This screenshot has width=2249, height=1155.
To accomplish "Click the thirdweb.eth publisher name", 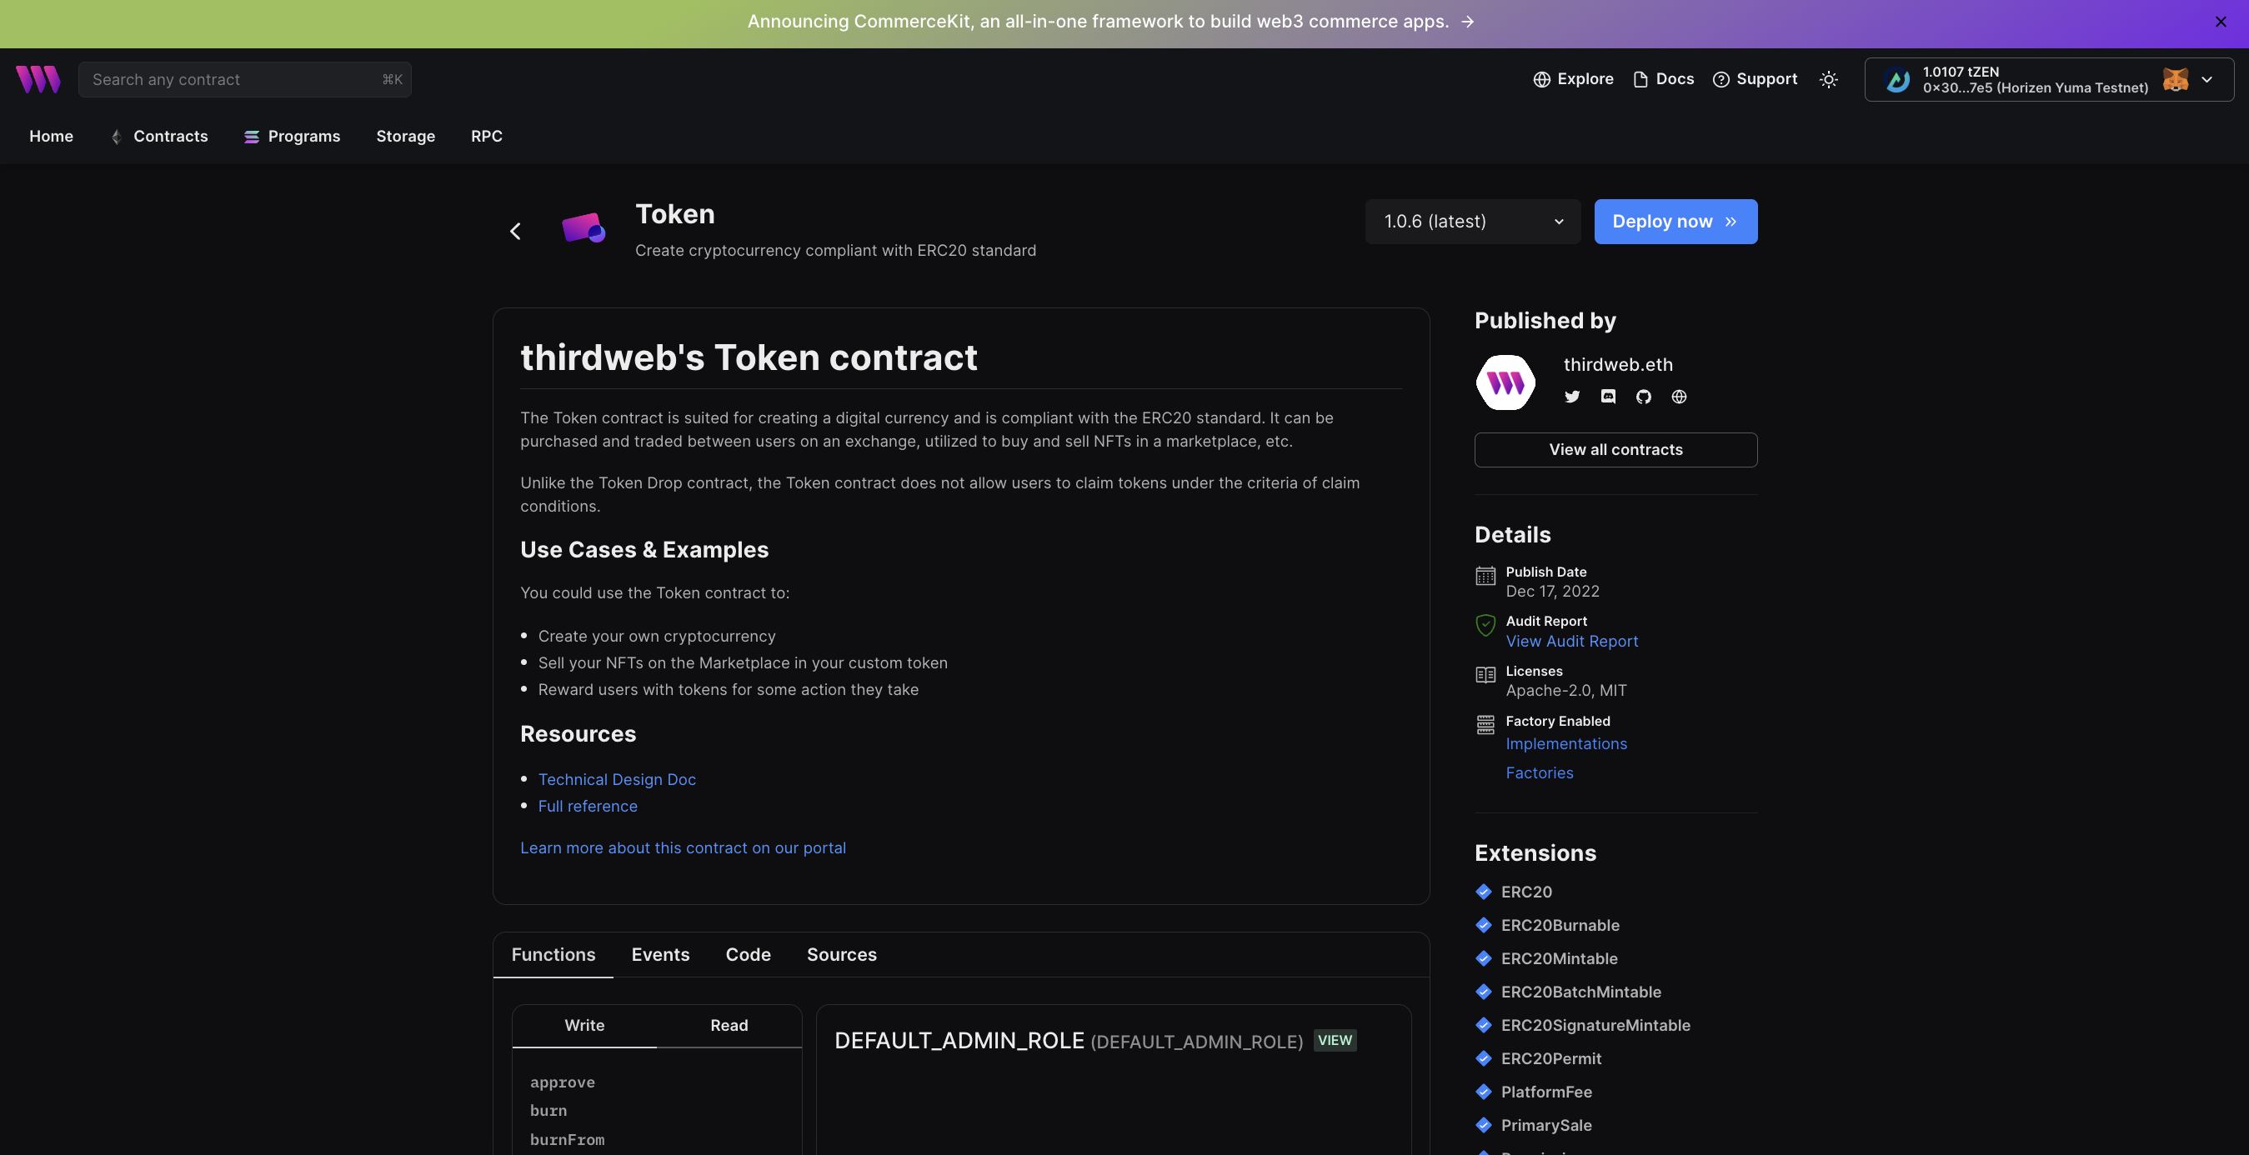I will (1618, 365).
